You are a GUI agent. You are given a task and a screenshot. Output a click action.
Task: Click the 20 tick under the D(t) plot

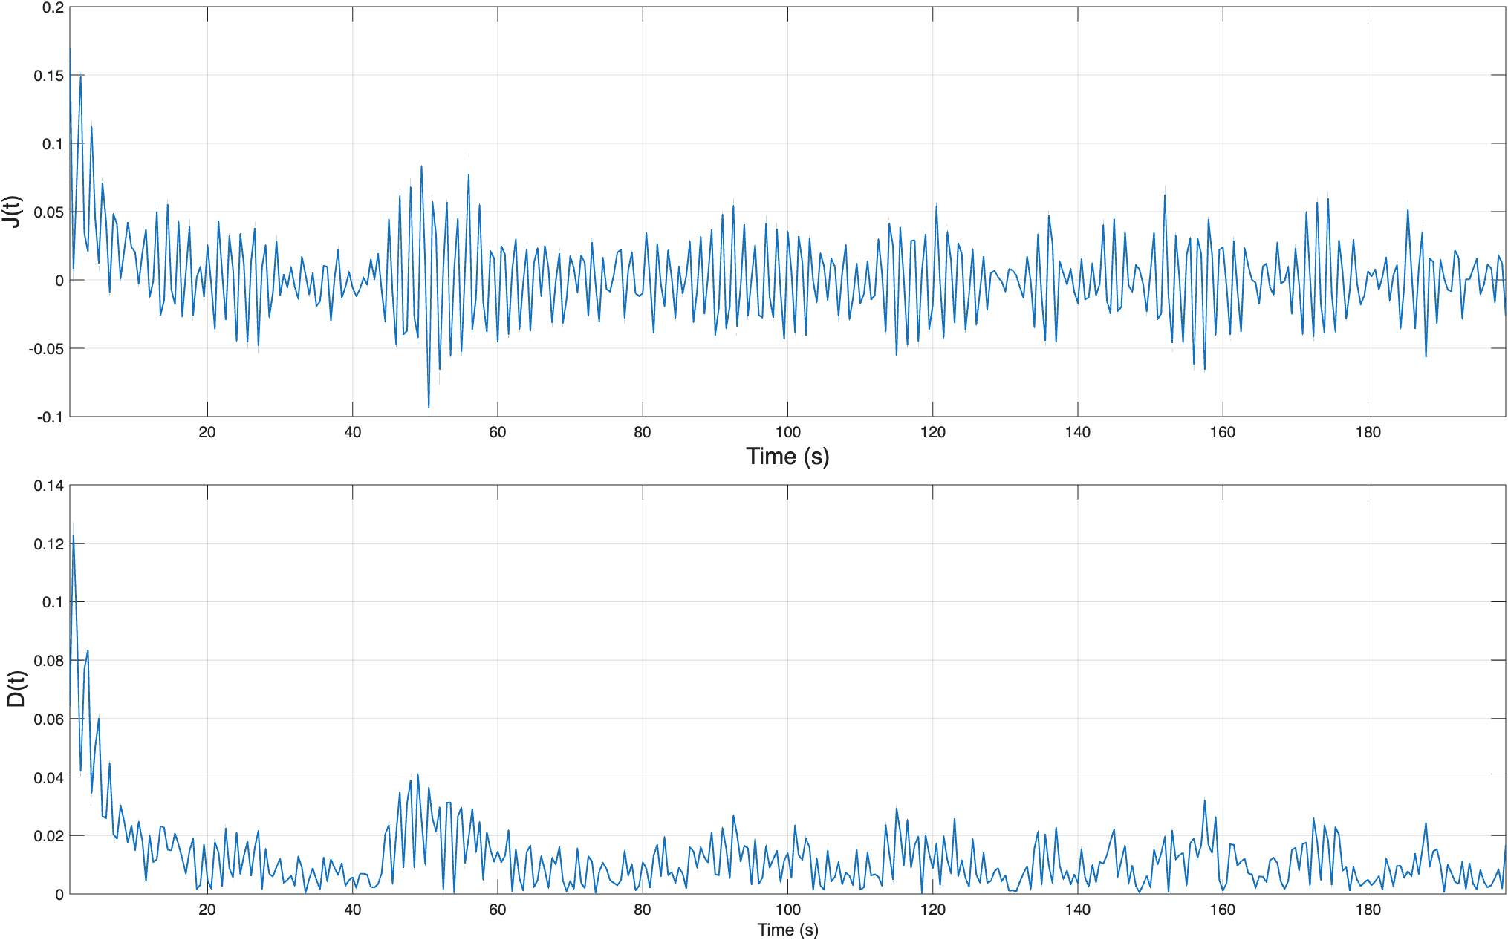(x=207, y=910)
